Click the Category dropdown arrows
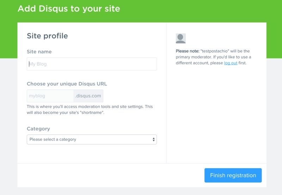Viewport: 282px width, 195px height. tap(154, 140)
